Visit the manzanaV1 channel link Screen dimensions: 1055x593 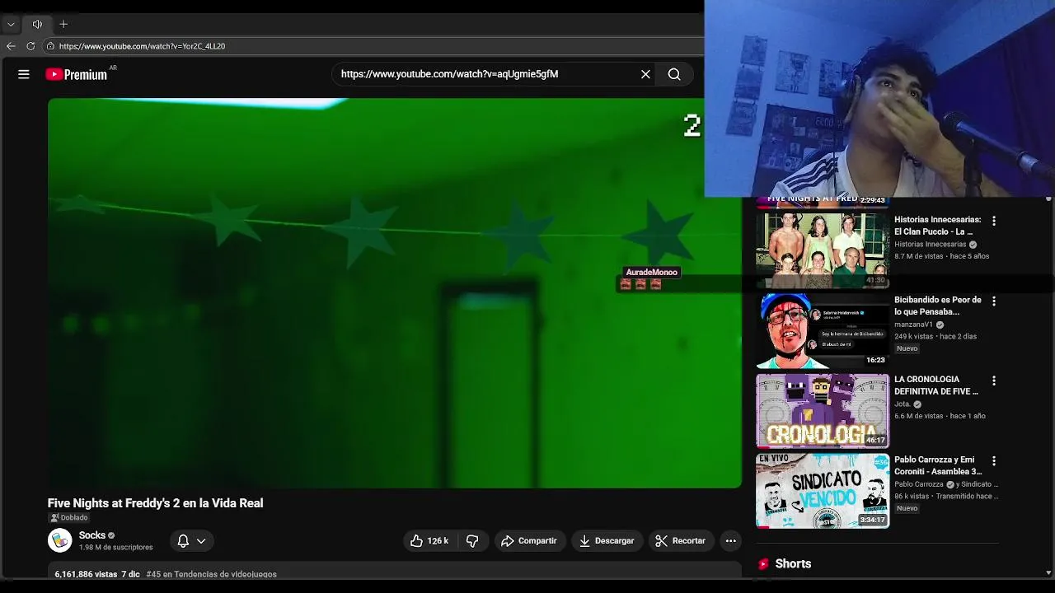click(913, 325)
